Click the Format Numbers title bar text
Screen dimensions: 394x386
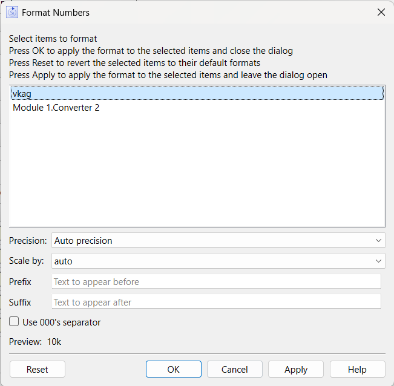(x=56, y=13)
